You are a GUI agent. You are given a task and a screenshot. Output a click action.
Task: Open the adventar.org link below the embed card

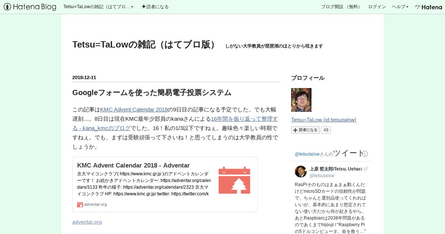click(87, 222)
